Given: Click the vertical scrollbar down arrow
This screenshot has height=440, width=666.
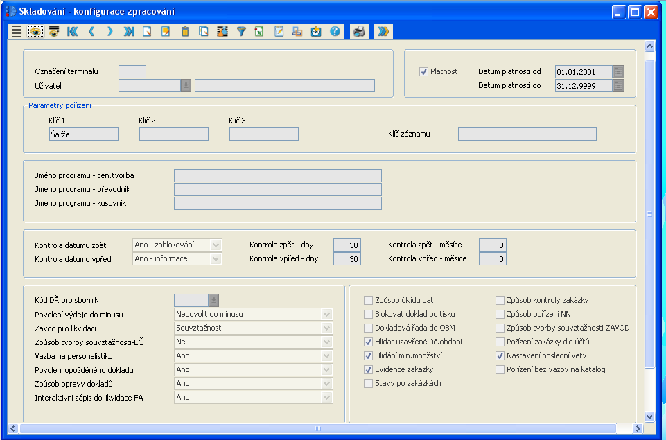Looking at the screenshot, I should [649, 416].
